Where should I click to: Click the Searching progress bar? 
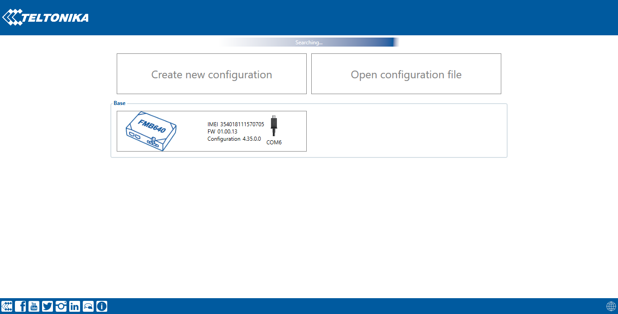309,42
